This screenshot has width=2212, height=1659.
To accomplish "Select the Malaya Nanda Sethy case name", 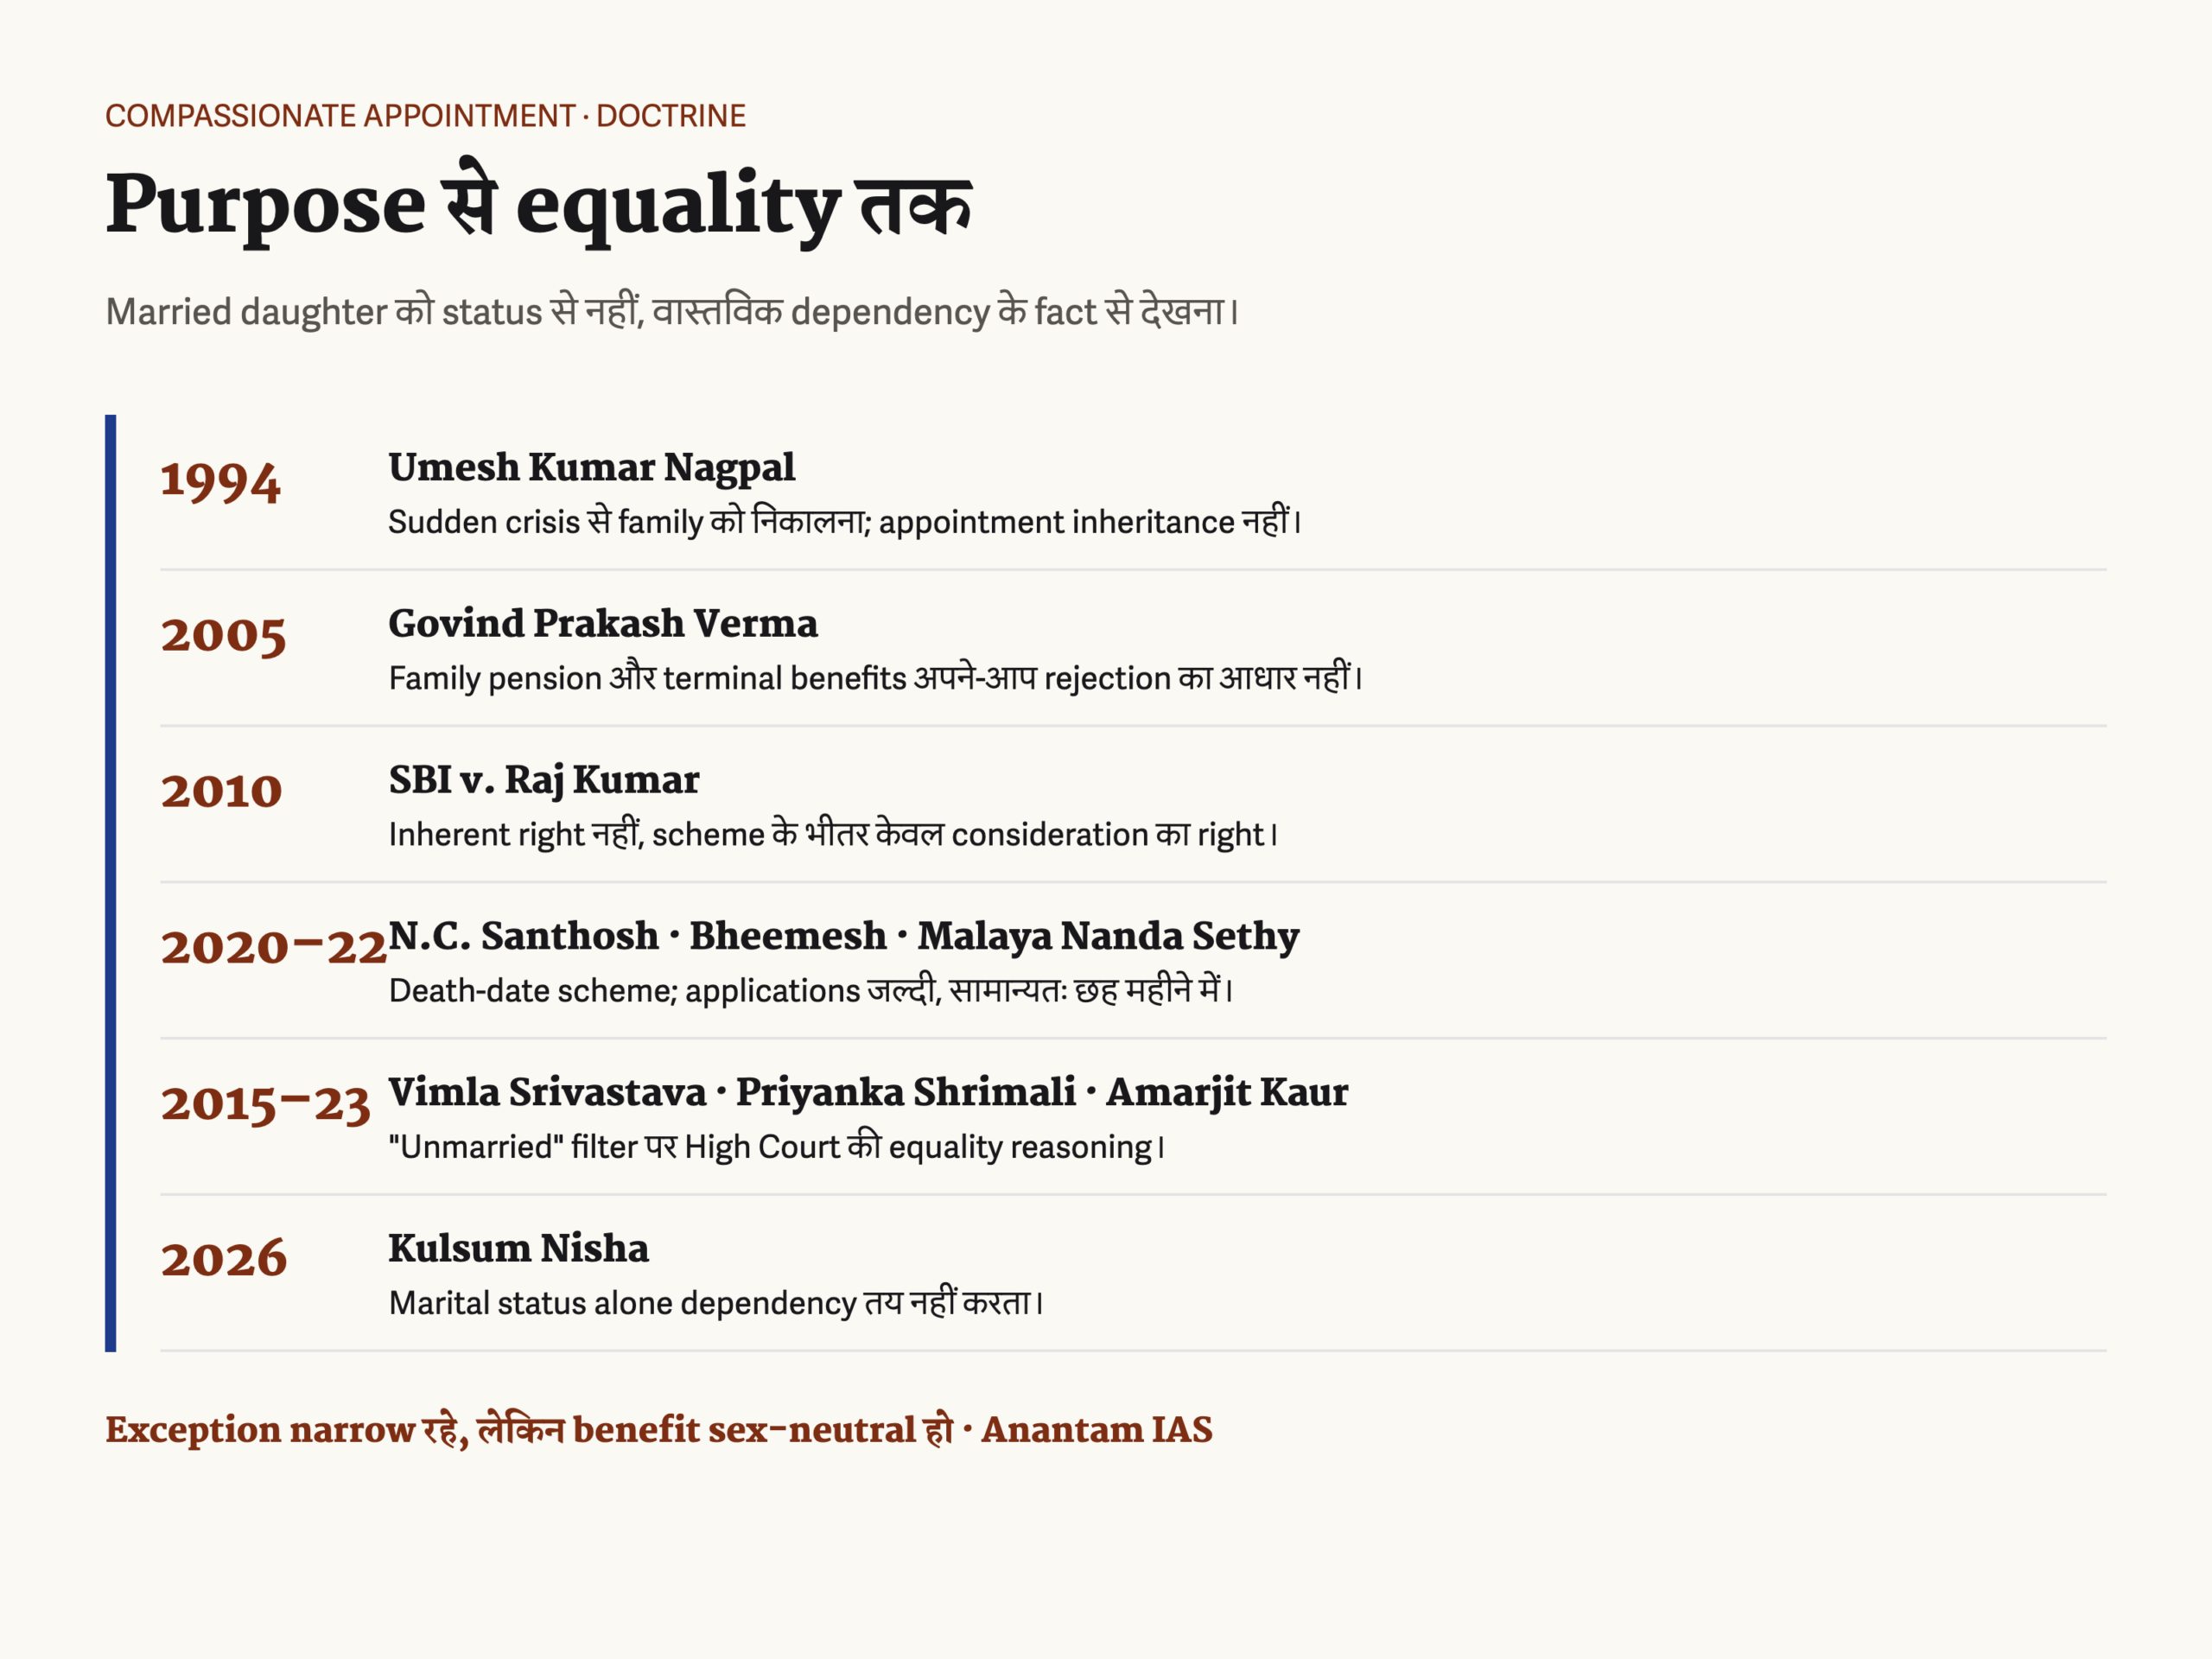I will (x=1108, y=937).
